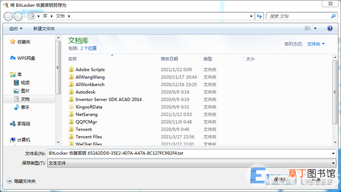Open the 组织 menu
The width and height of the screenshot is (341, 192).
(x=15, y=28)
